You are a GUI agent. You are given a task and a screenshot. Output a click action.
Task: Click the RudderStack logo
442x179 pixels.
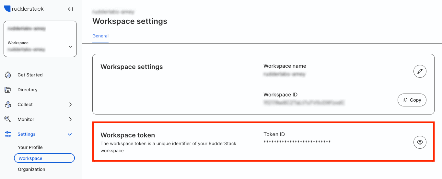(x=24, y=9)
